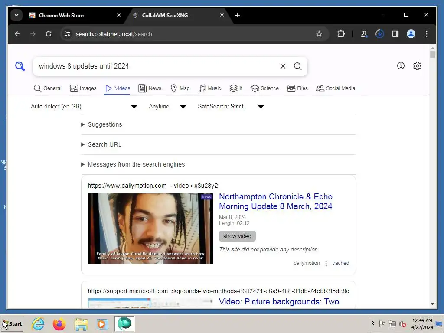Screen dimensions: 444x333
Task: Click the SearXNG magnifier logo icon
Action: click(x=20, y=66)
